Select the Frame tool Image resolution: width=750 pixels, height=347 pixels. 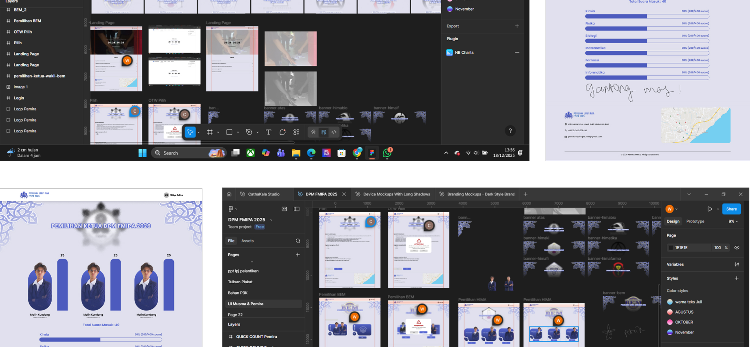tap(210, 132)
